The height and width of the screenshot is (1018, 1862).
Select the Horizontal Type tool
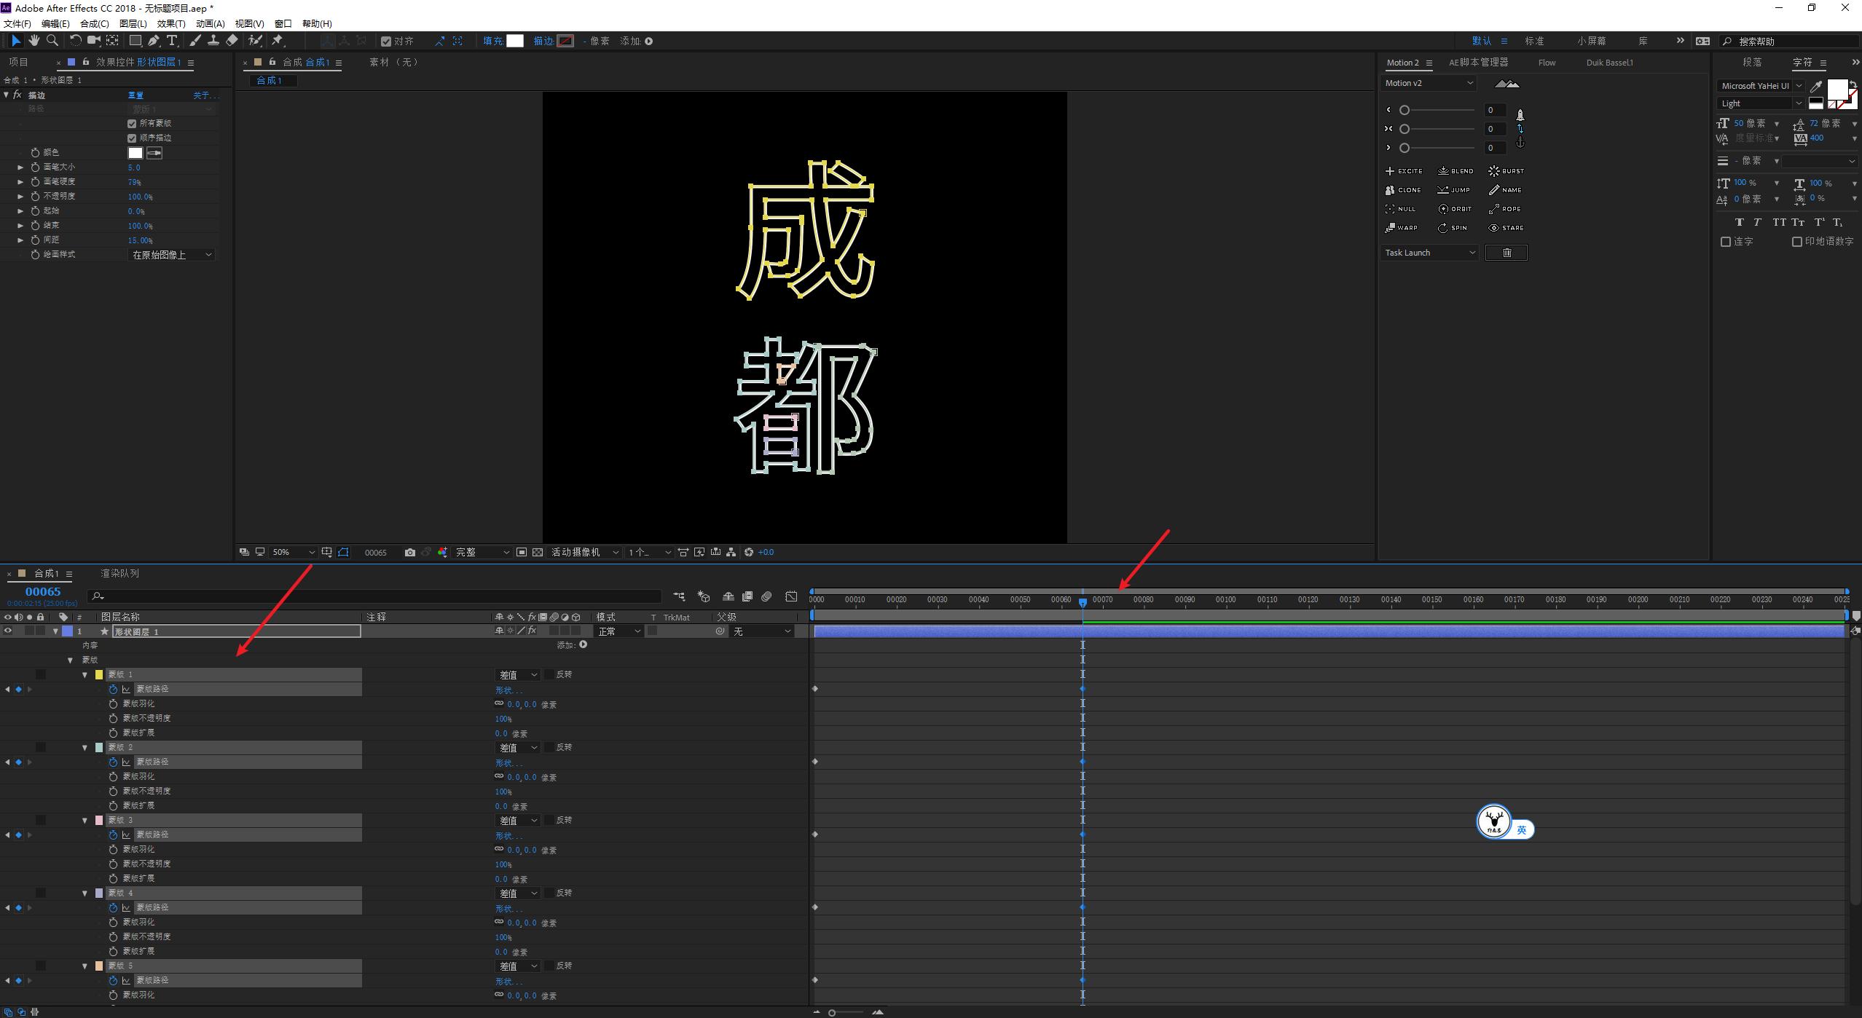tap(172, 41)
